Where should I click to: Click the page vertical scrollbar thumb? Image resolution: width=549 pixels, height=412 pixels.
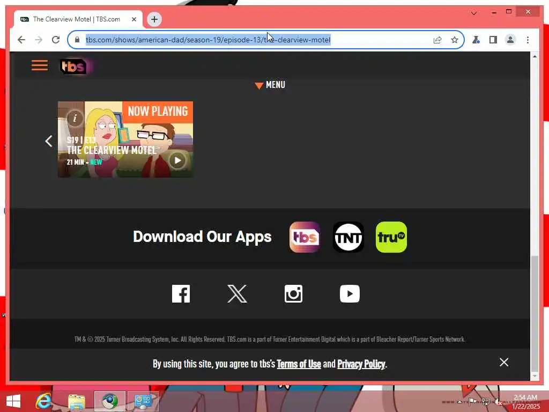tap(535, 313)
